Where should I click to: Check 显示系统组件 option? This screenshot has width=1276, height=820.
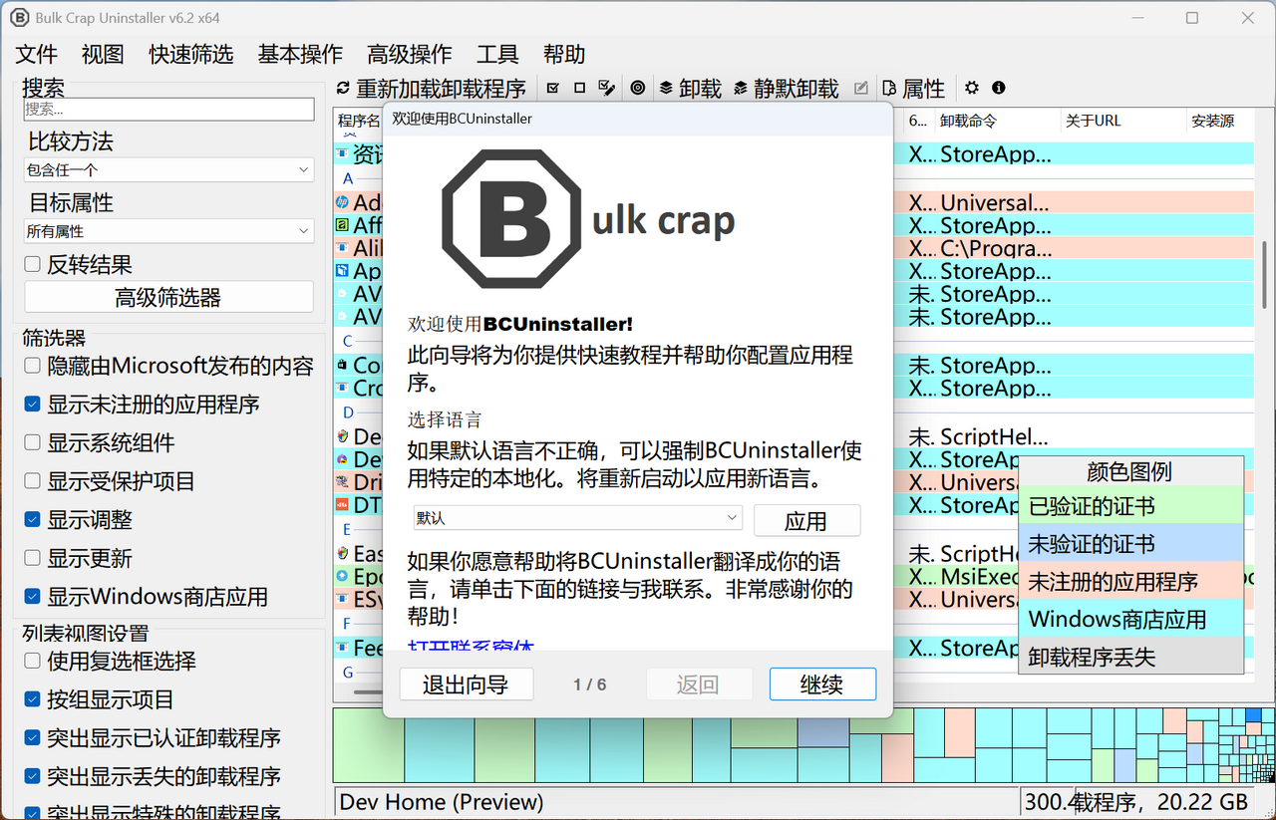point(33,442)
